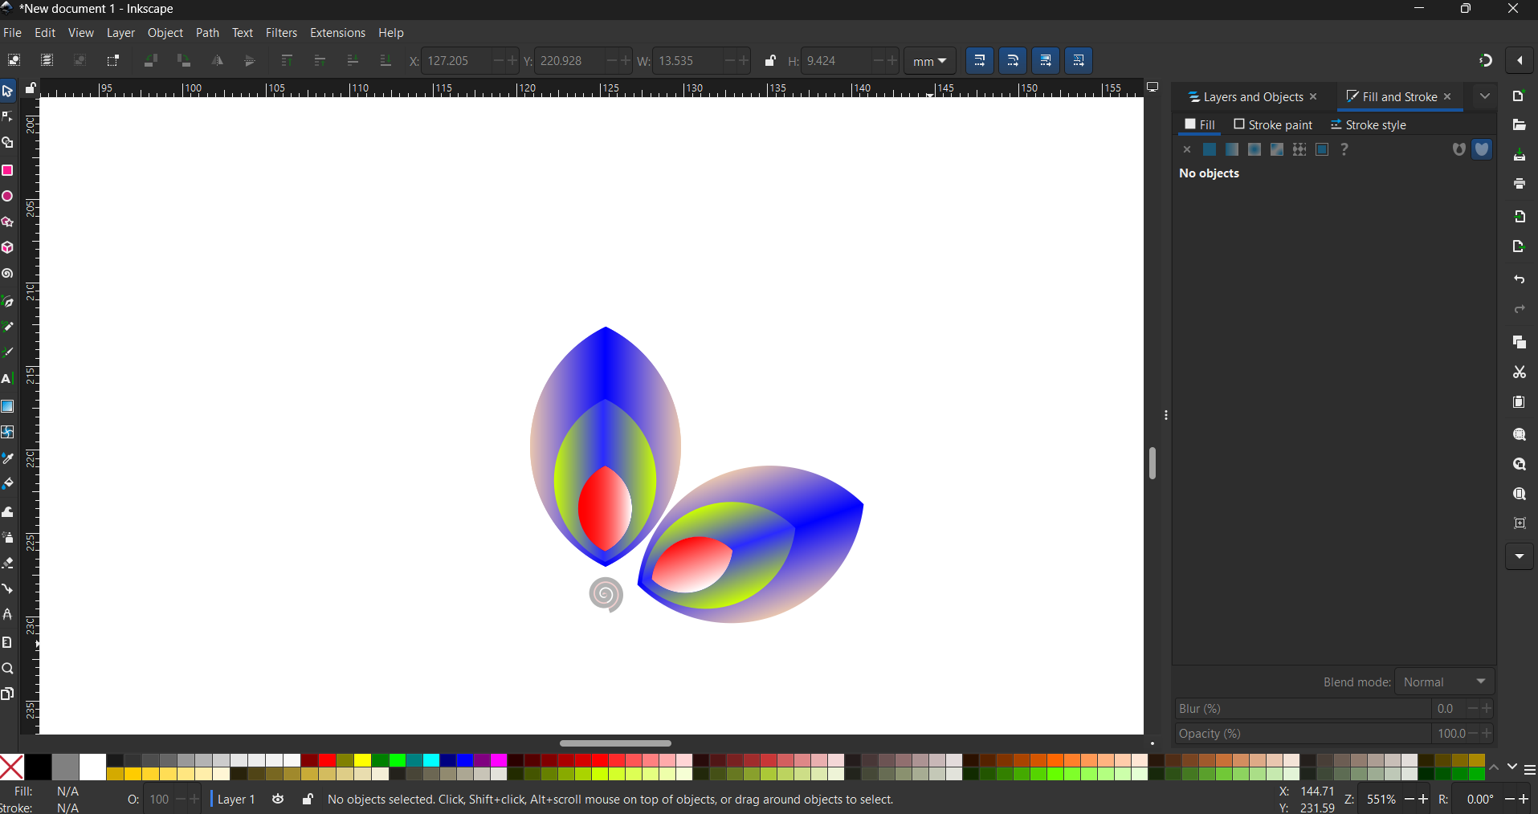The width and height of the screenshot is (1538, 814).
Task: Click the Print icon in command bar
Action: tap(1520, 184)
